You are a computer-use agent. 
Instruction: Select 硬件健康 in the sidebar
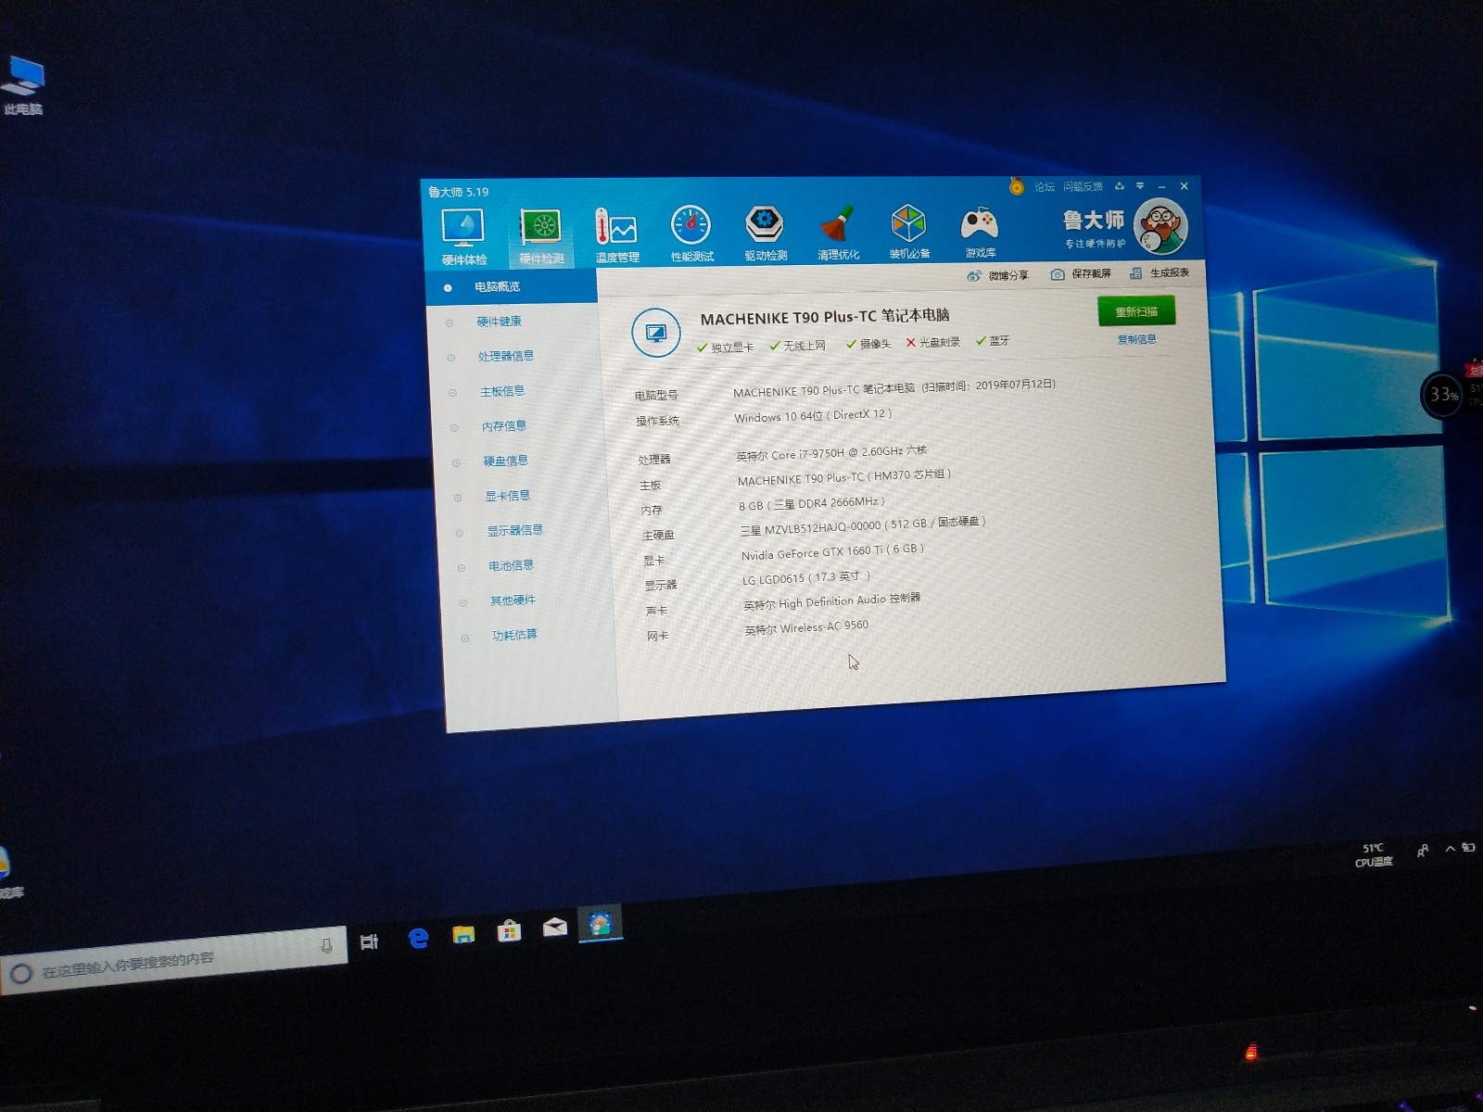pos(500,322)
